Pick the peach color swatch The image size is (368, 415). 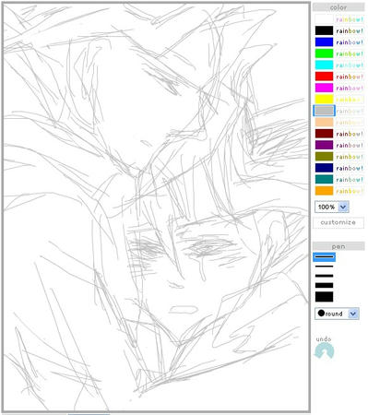coord(324,123)
